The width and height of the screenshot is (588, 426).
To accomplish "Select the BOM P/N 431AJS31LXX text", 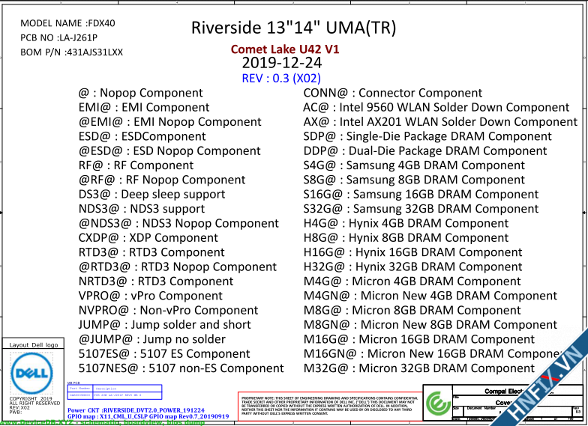I will [71, 52].
